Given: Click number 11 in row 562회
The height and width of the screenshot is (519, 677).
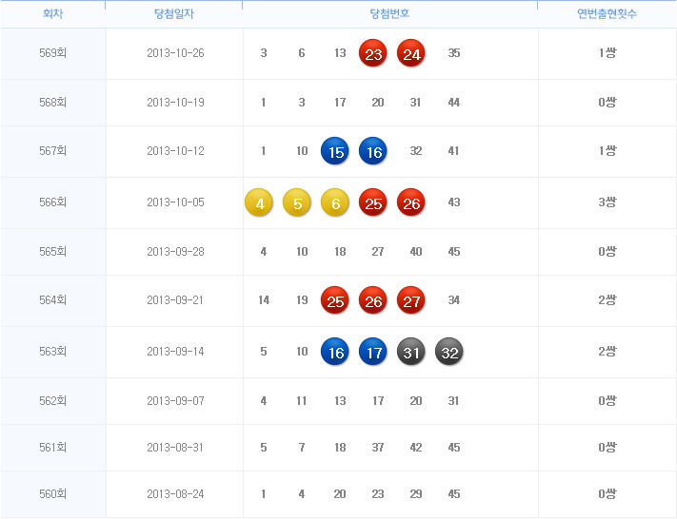Looking at the screenshot, I should click(x=302, y=401).
